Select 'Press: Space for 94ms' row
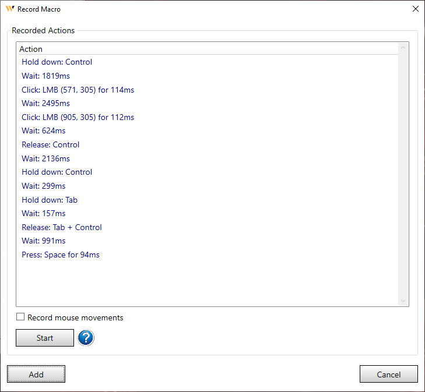 (208, 255)
